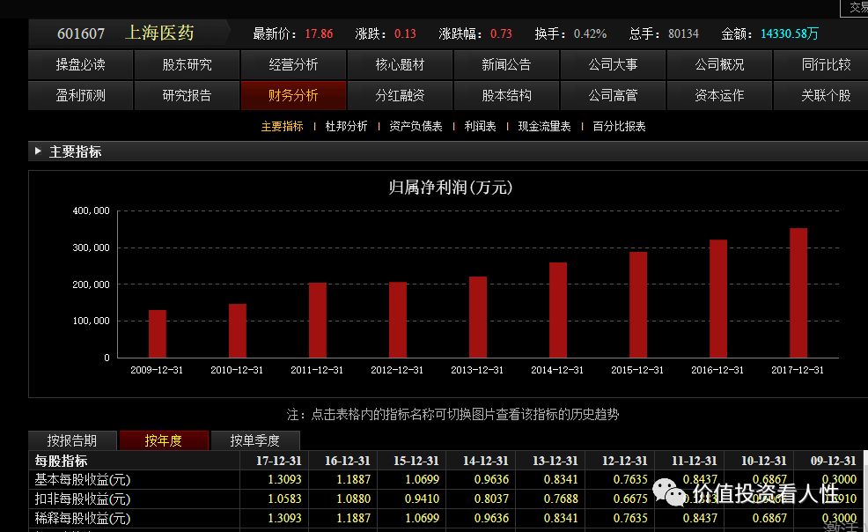This screenshot has width=868, height=532.
Task: Open the 公司高管 section
Action: (x=613, y=96)
